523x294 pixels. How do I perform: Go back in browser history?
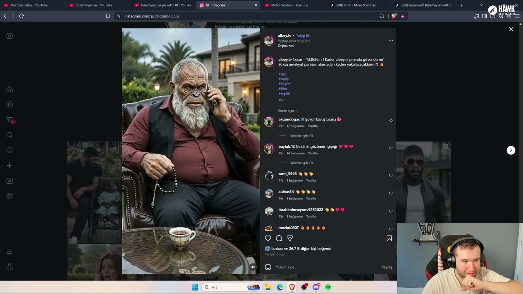[5, 16]
